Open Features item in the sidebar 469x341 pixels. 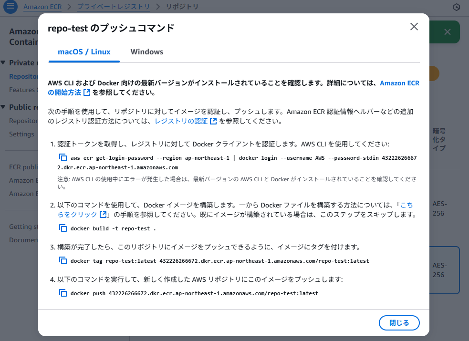(23, 90)
